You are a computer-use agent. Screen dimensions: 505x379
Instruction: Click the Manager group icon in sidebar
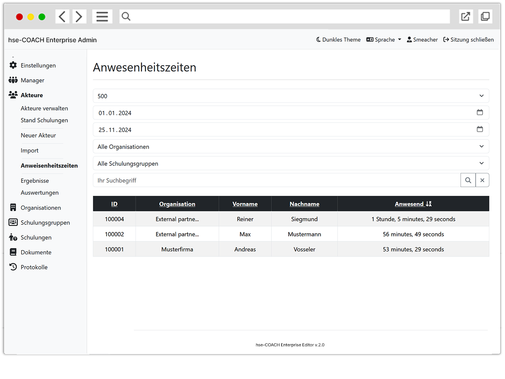(x=13, y=80)
